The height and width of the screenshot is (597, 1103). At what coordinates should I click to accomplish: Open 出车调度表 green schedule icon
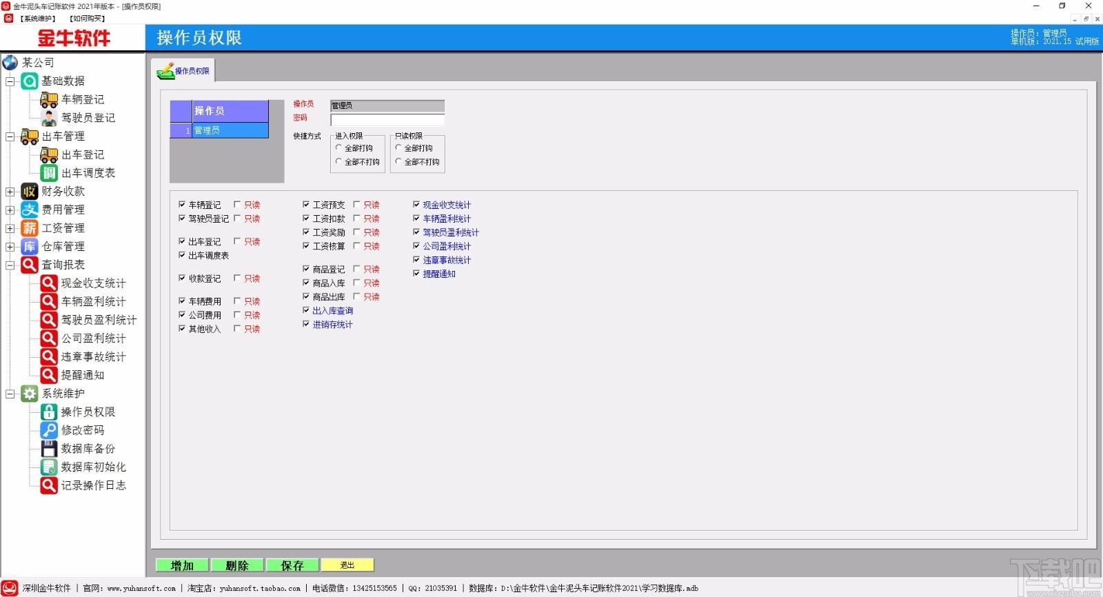pos(49,173)
